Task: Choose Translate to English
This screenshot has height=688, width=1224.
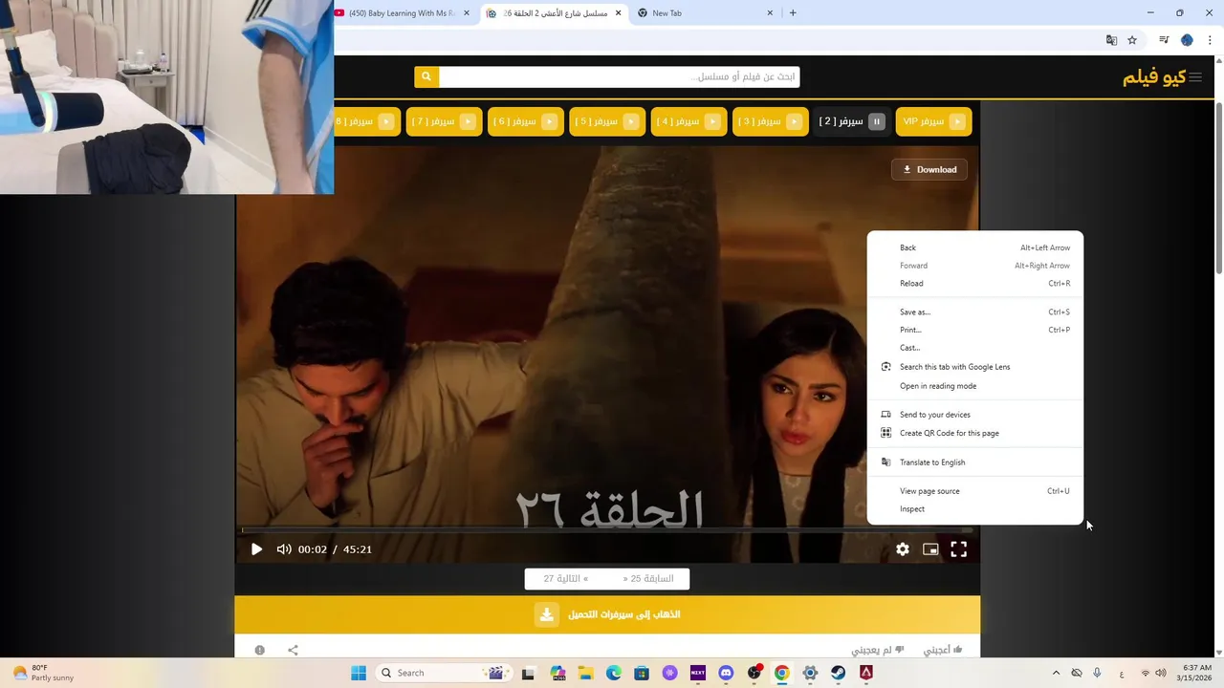Action: [975, 462]
